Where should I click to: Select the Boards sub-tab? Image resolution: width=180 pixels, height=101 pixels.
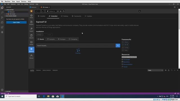point(41,39)
